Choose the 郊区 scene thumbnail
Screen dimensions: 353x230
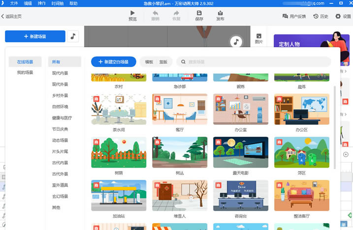pos(302,152)
